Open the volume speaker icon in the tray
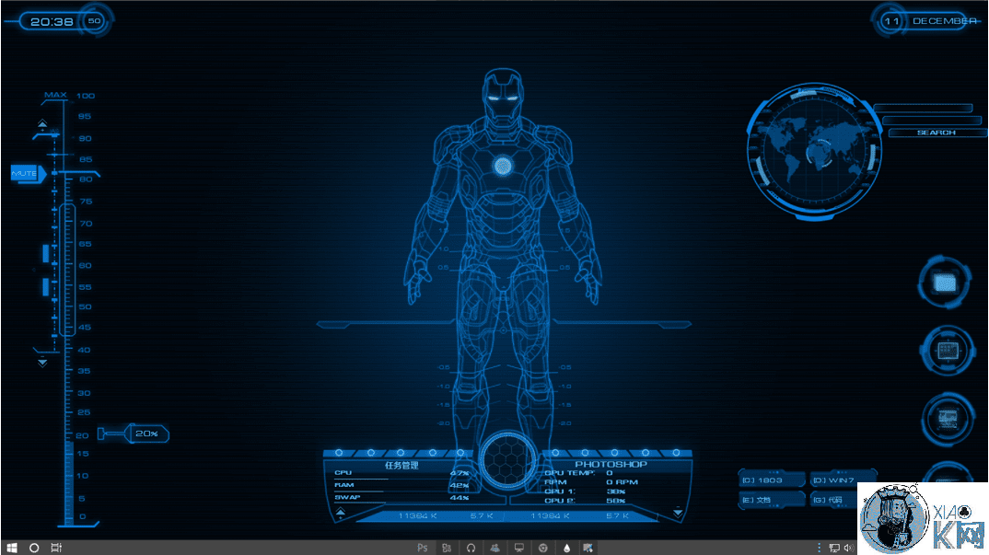 [x=848, y=548]
